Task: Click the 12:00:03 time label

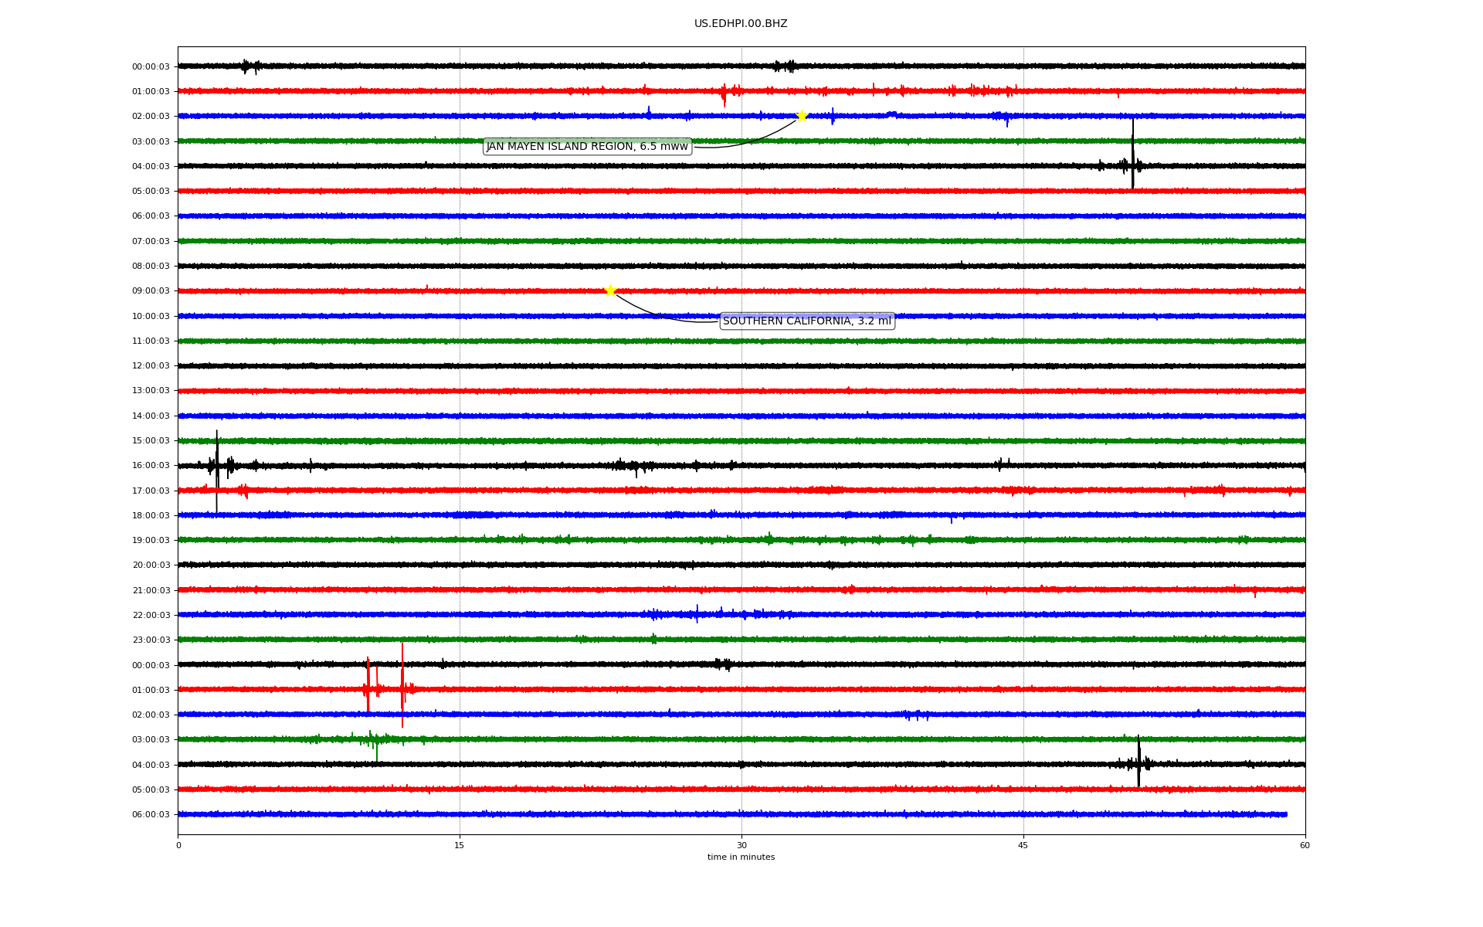Action: pos(151,365)
